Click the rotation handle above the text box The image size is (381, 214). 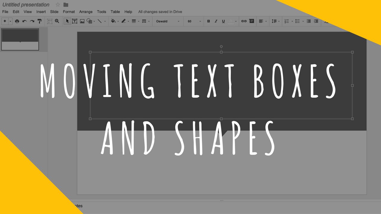click(x=221, y=47)
